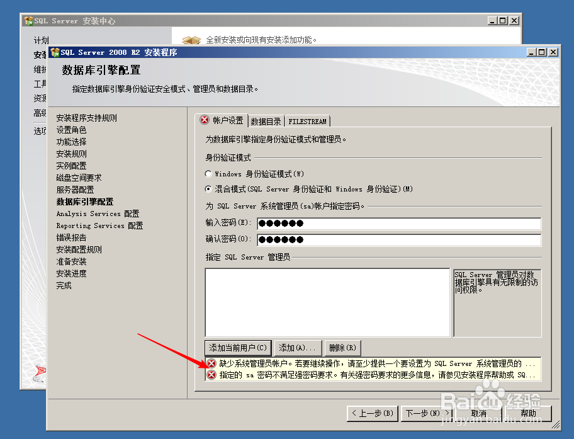The image size is (574, 439).
Task: Click 计划 in the 安装中心 window
Action: 41,40
